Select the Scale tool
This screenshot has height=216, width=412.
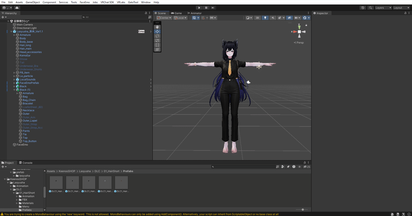point(157,40)
